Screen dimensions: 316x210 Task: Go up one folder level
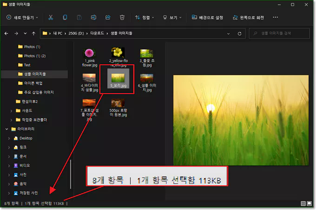coord(33,34)
